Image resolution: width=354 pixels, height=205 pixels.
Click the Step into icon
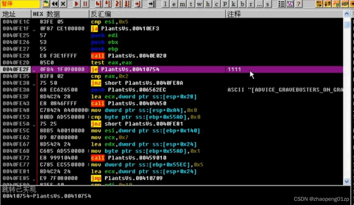point(98,4)
